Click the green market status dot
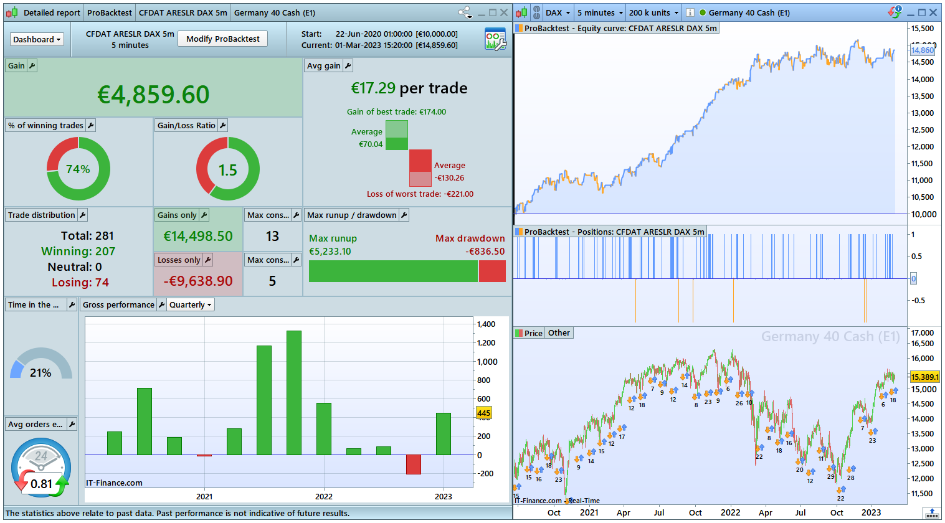Image resolution: width=945 pixels, height=523 pixels. point(703,12)
